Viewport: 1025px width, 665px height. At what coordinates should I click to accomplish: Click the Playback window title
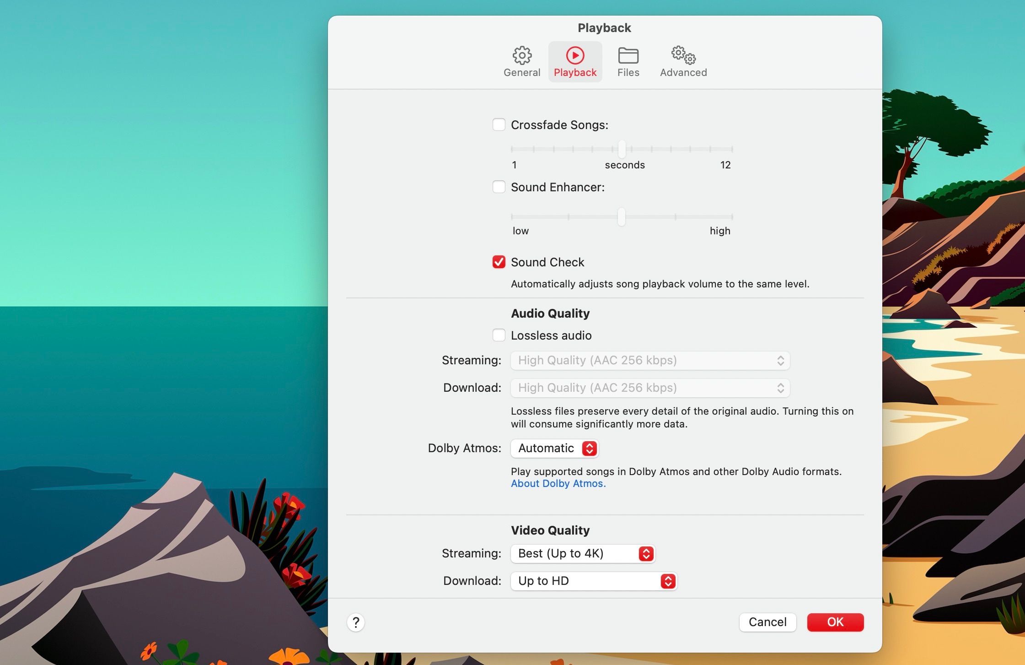(x=604, y=28)
